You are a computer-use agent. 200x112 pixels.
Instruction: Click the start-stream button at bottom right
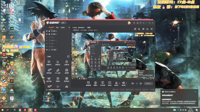pyautogui.click(x=148, y=84)
